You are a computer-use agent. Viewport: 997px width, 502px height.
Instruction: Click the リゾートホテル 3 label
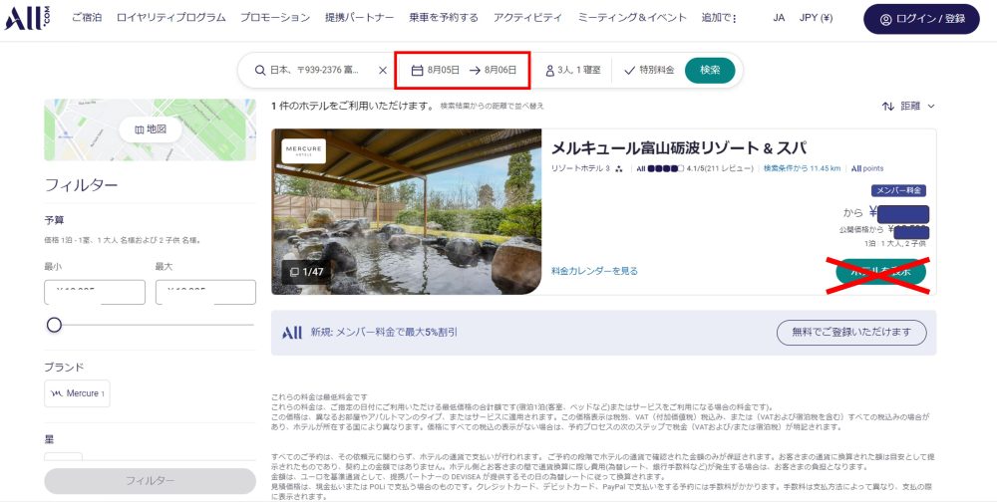click(580, 168)
